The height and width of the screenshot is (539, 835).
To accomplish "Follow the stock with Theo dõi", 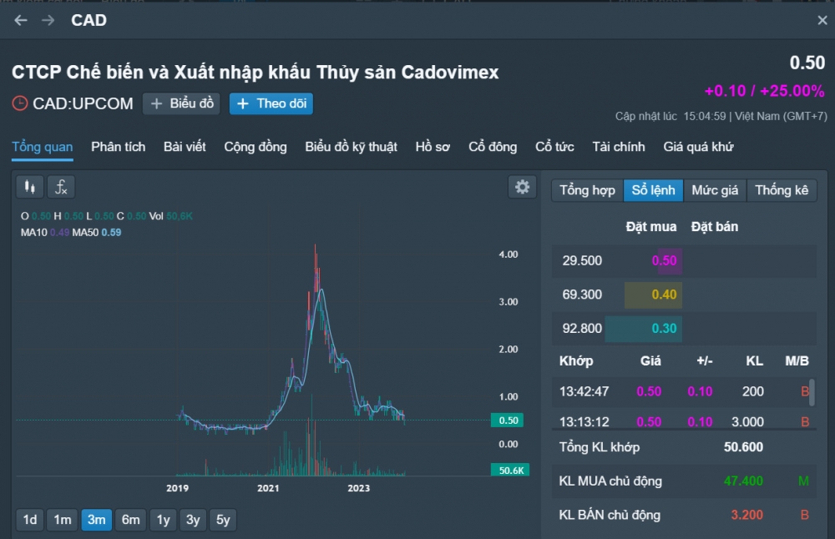I will pos(271,103).
